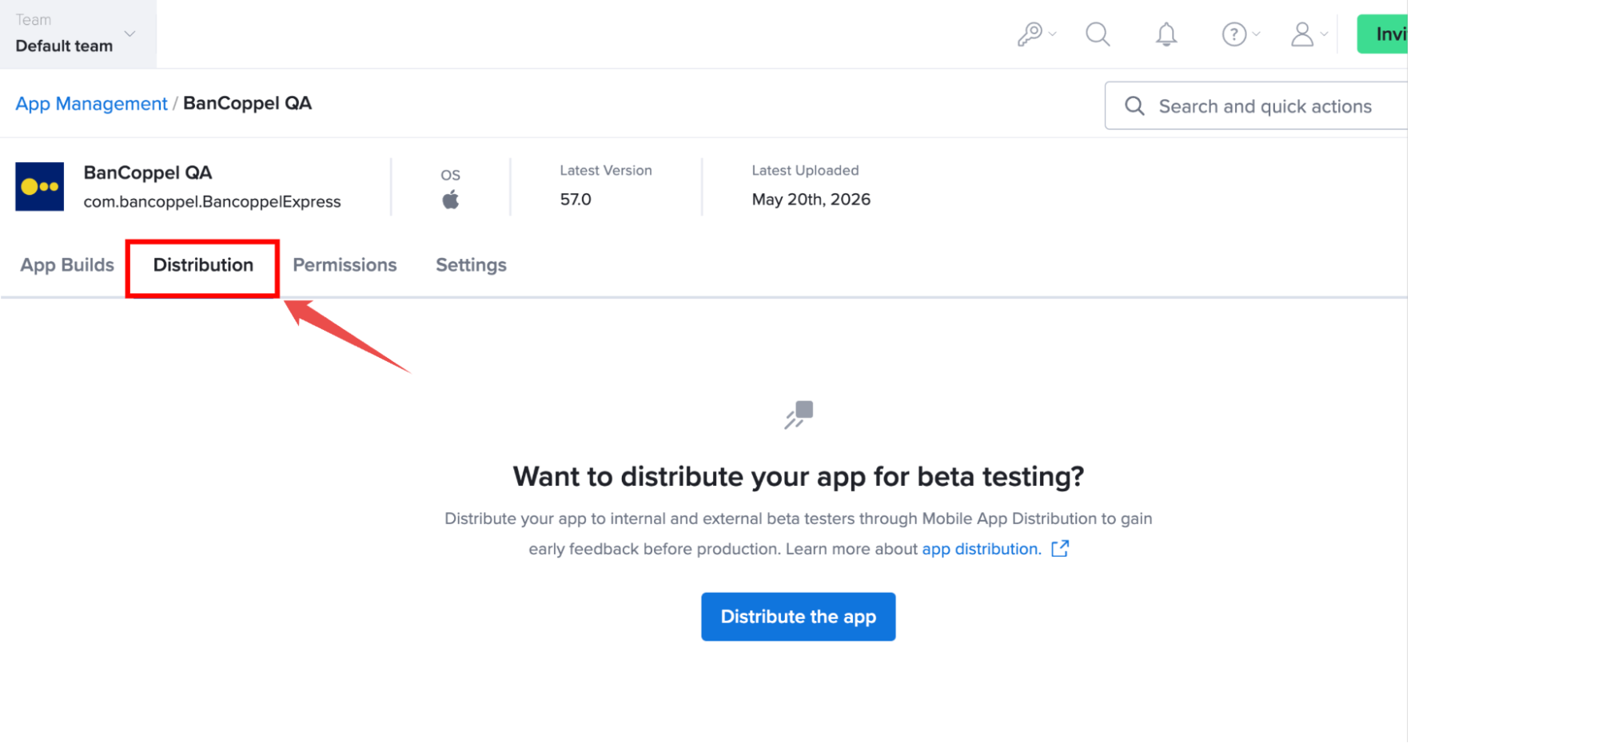
Task: Click the date May 20th, 2026
Action: point(811,200)
